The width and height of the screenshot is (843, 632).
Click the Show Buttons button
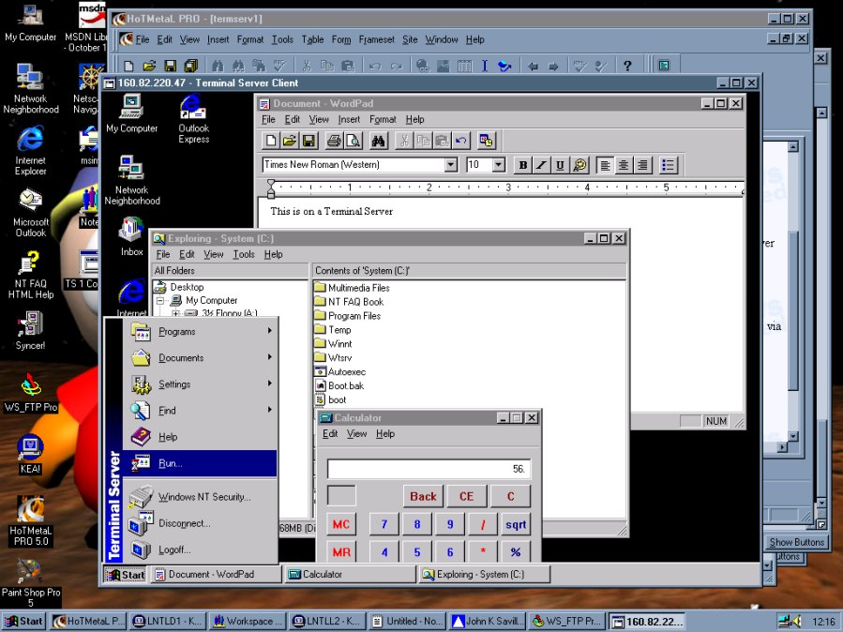[796, 542]
